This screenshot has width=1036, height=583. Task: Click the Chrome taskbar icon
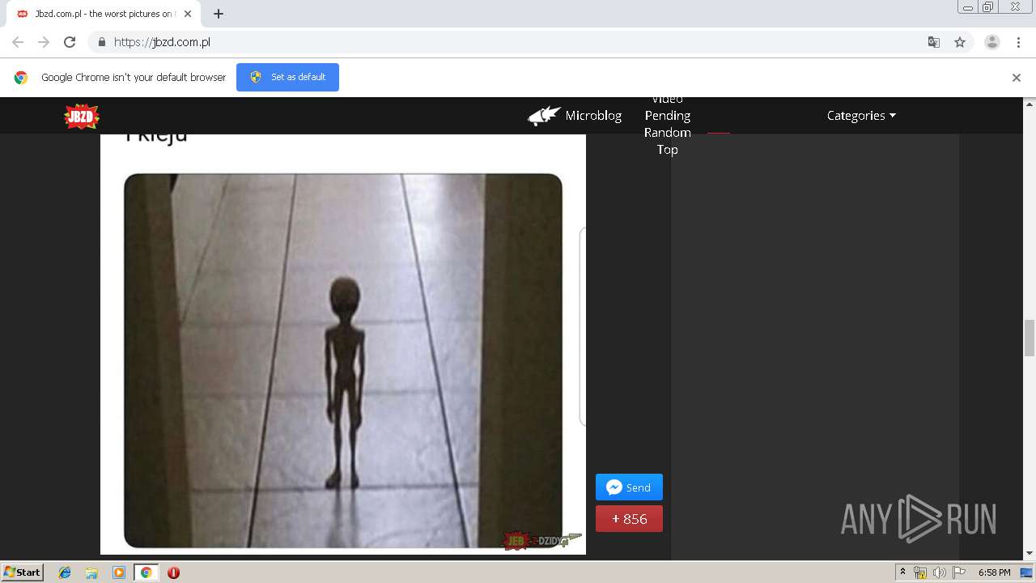coord(146,572)
